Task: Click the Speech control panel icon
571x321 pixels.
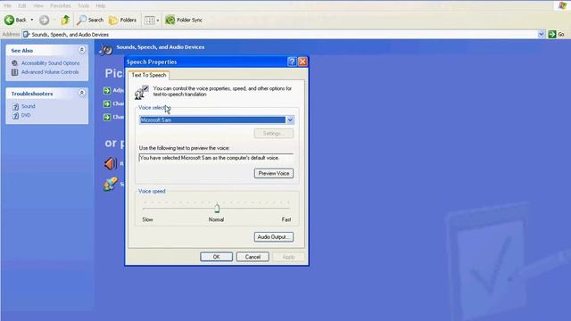Action: (x=111, y=184)
